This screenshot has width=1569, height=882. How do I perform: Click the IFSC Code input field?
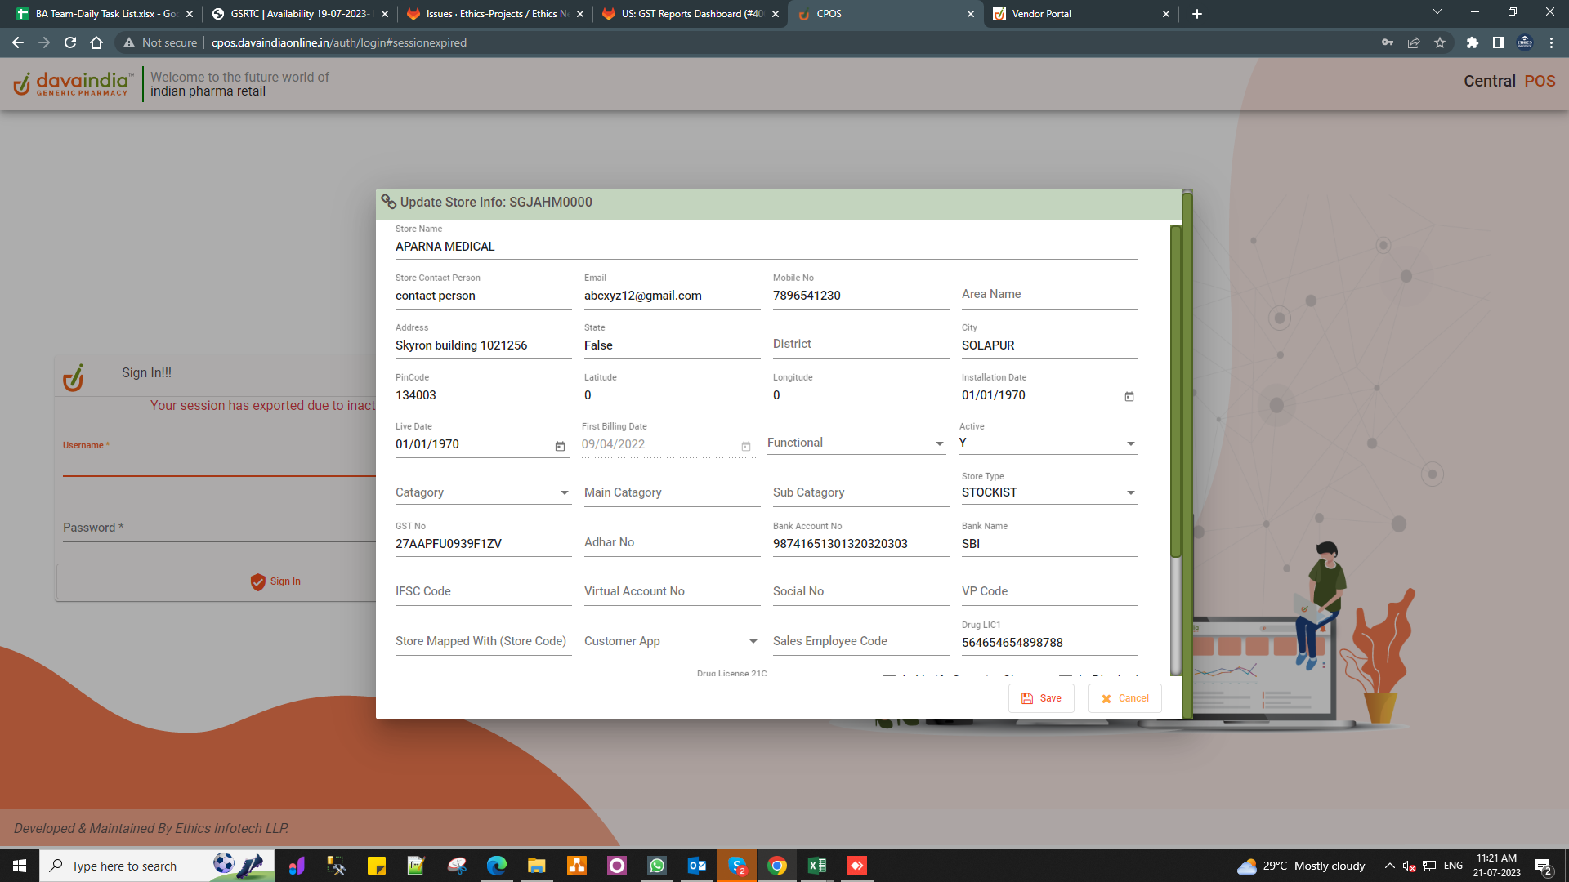point(482,592)
